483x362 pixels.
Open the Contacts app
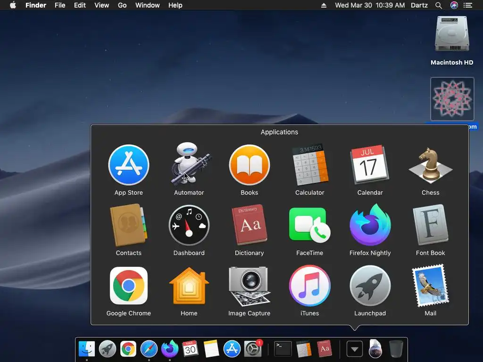click(128, 225)
